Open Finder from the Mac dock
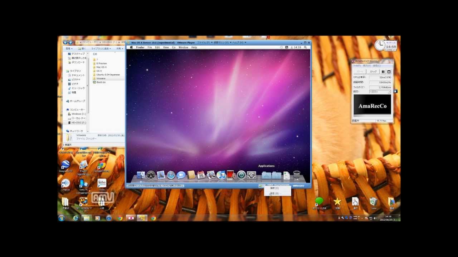The height and width of the screenshot is (257, 458). tap(141, 175)
